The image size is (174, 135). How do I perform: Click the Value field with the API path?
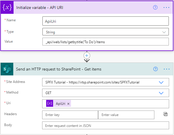click(105, 42)
